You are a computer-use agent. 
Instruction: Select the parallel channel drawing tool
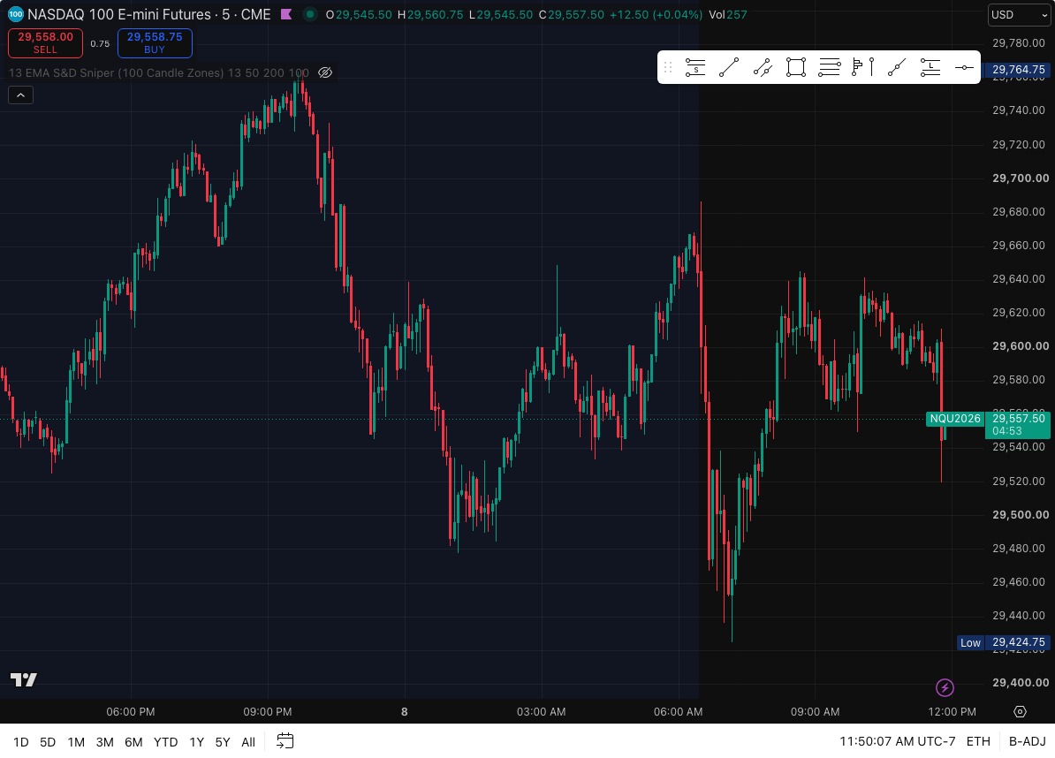(763, 67)
